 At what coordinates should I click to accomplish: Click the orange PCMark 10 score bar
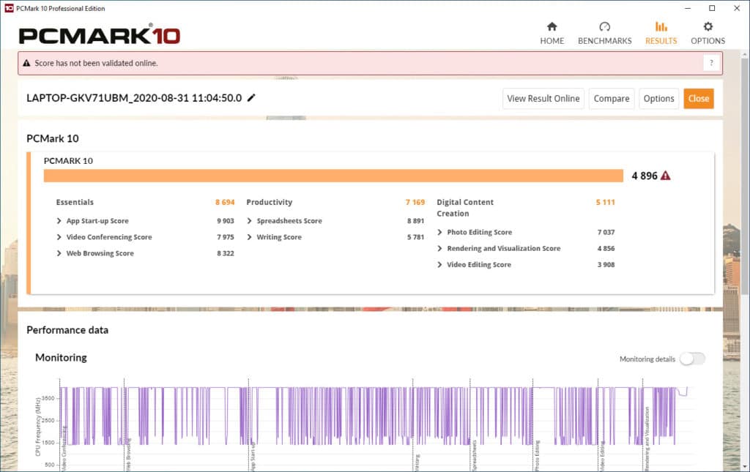tap(333, 176)
